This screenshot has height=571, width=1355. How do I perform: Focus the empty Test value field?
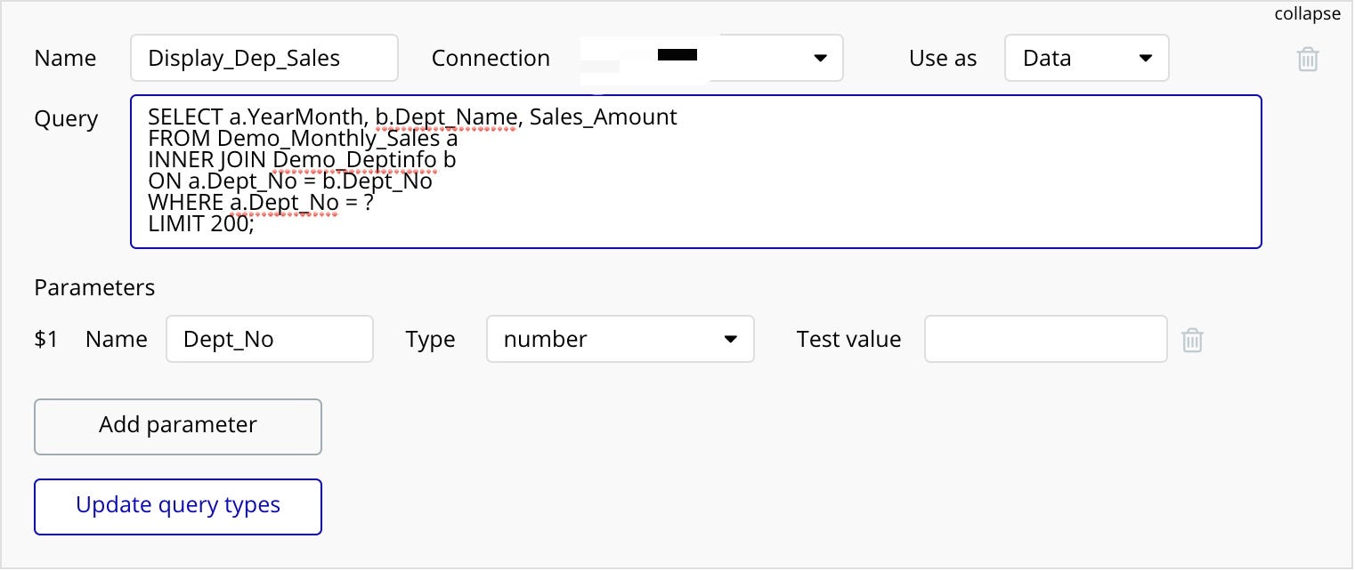click(1045, 339)
